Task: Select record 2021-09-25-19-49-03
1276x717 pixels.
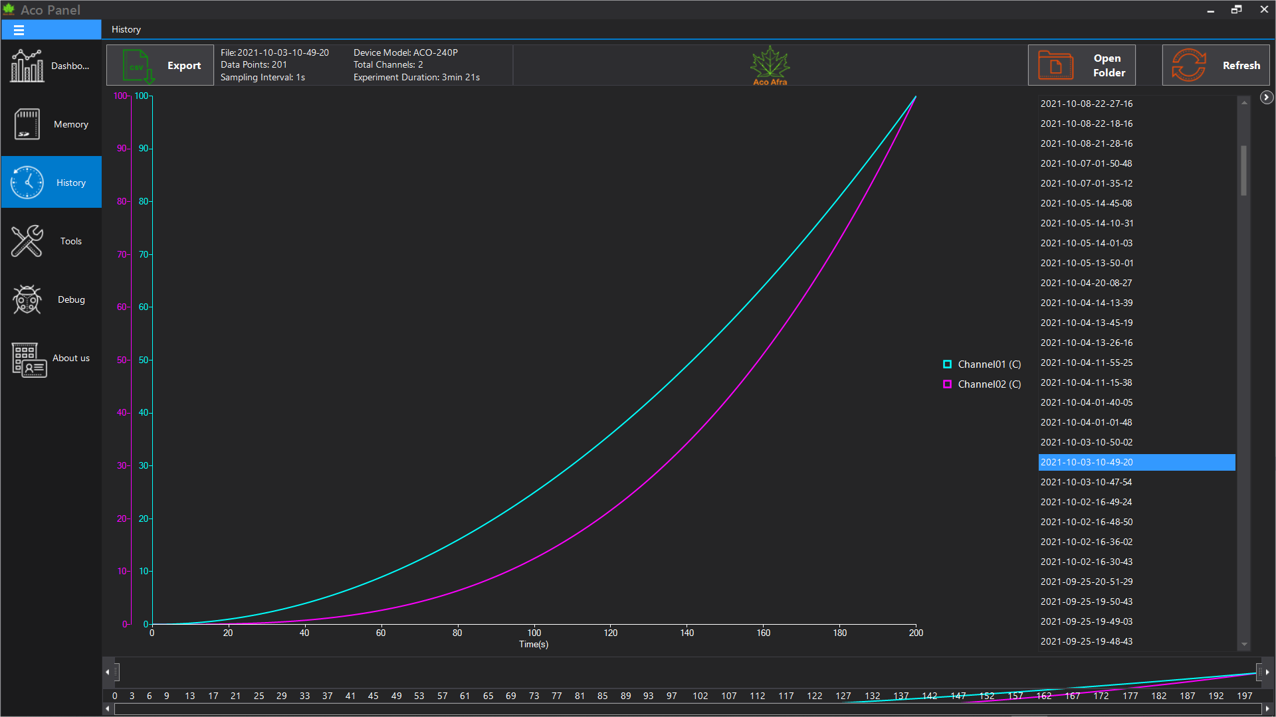Action: (x=1136, y=621)
